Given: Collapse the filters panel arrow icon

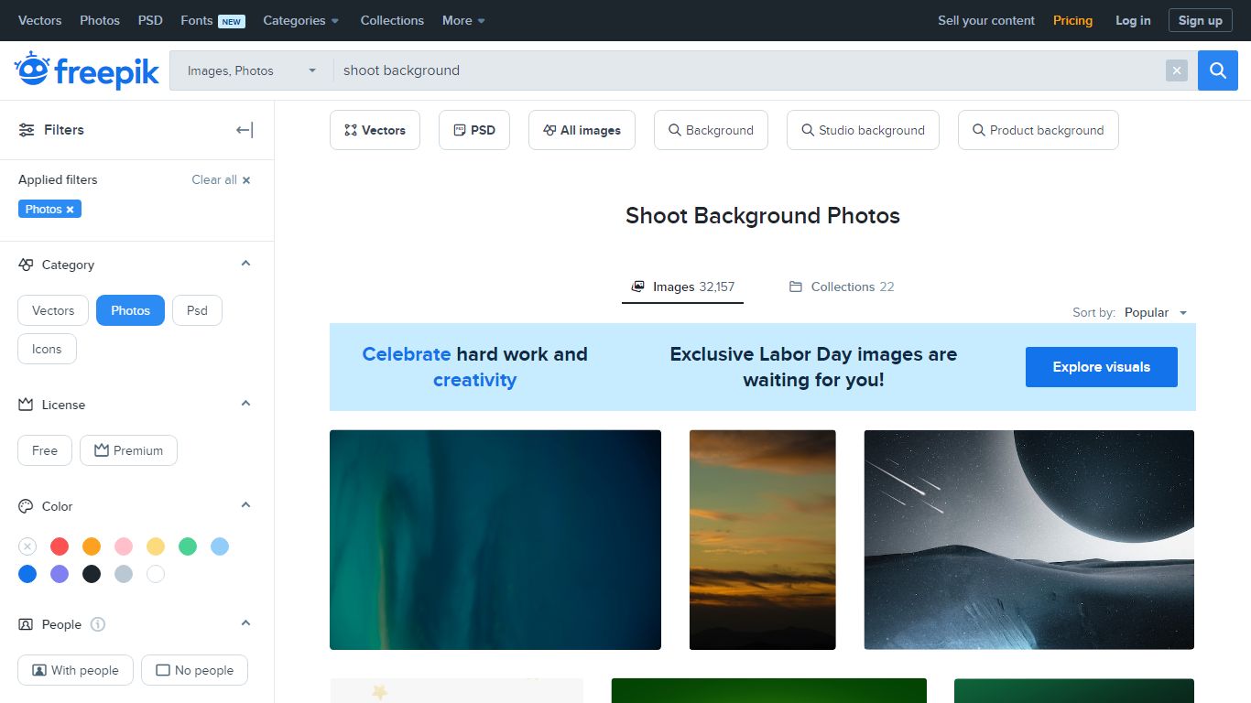Looking at the screenshot, I should coord(245,130).
